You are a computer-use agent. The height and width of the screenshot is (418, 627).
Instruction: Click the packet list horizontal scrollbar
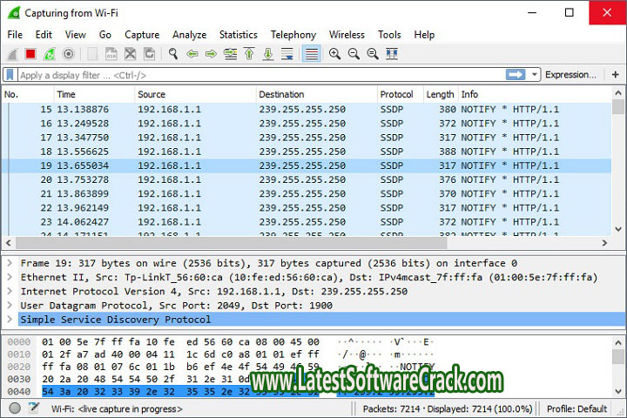pos(231,242)
